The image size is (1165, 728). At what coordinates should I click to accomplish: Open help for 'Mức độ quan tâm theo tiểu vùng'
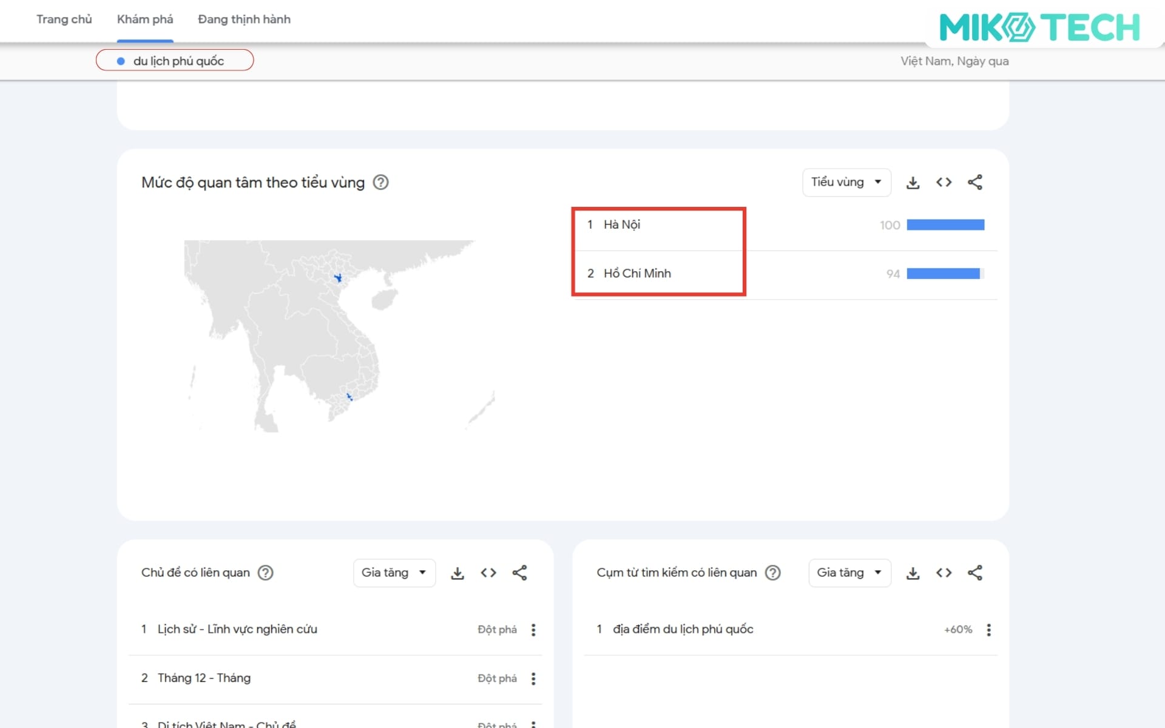coord(380,183)
